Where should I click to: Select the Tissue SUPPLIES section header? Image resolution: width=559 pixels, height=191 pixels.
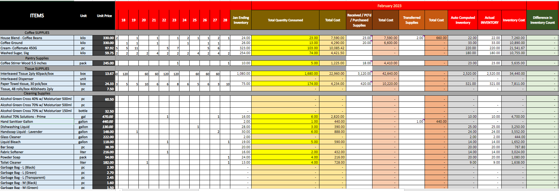click(x=37, y=69)
